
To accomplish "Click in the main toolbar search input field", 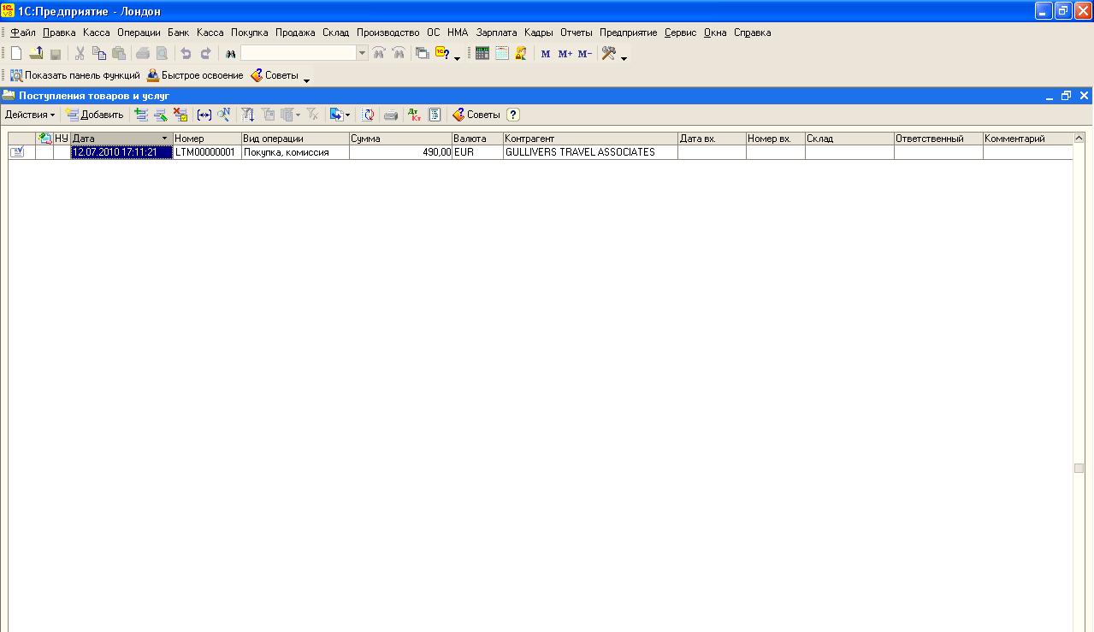I will click(299, 53).
